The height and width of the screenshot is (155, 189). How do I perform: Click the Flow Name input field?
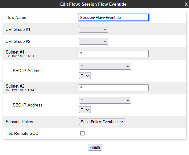point(114,17)
